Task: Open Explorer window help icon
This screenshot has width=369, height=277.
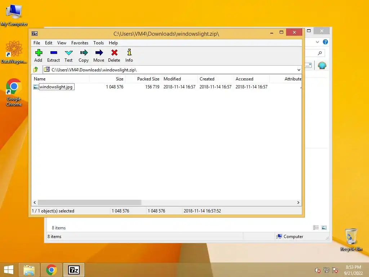Action: pyautogui.click(x=325, y=42)
